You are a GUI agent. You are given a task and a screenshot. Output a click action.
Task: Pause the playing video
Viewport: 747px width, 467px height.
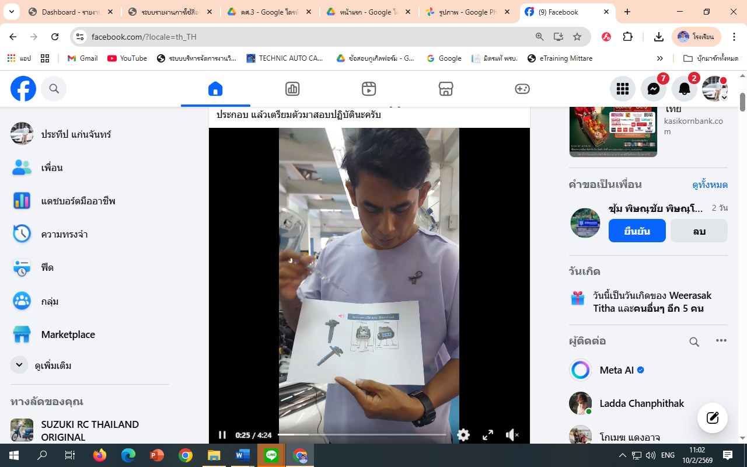click(x=222, y=435)
